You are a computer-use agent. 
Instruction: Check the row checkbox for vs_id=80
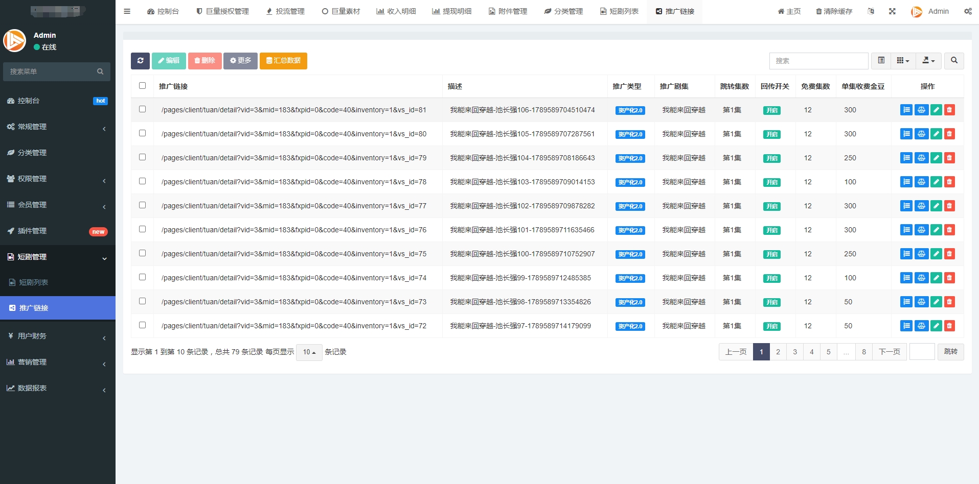[x=142, y=133]
